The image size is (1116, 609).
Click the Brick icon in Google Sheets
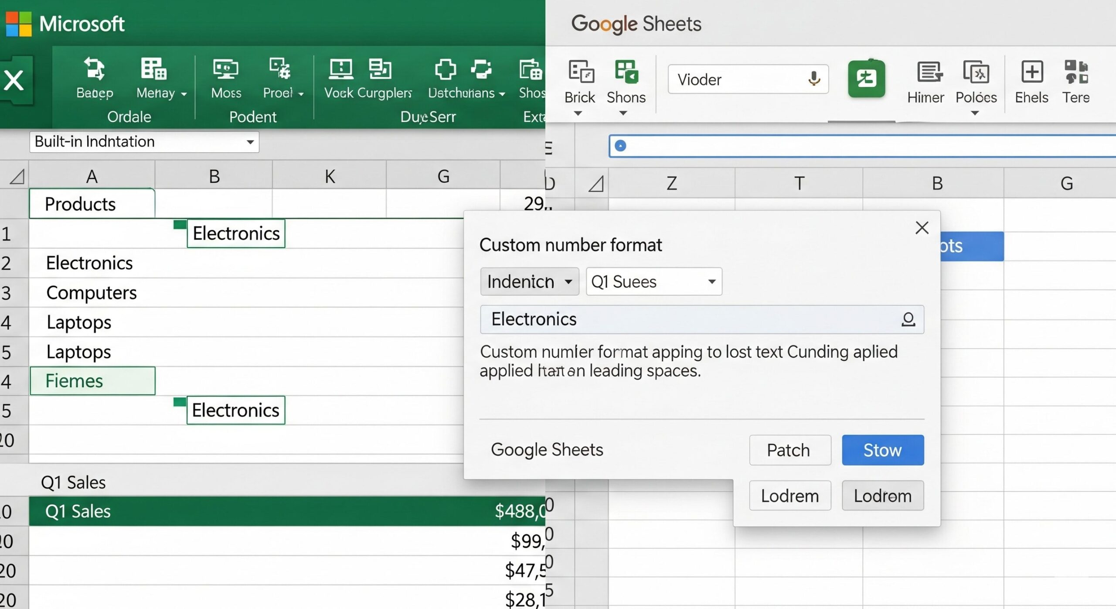point(581,72)
